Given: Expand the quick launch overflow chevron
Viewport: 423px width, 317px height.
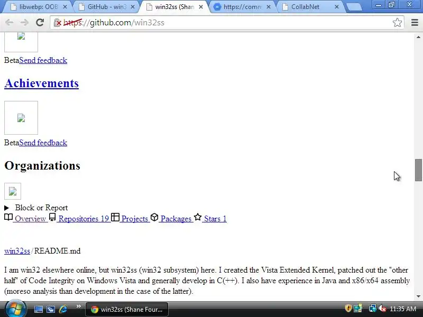Looking at the screenshot, I should [78, 306].
